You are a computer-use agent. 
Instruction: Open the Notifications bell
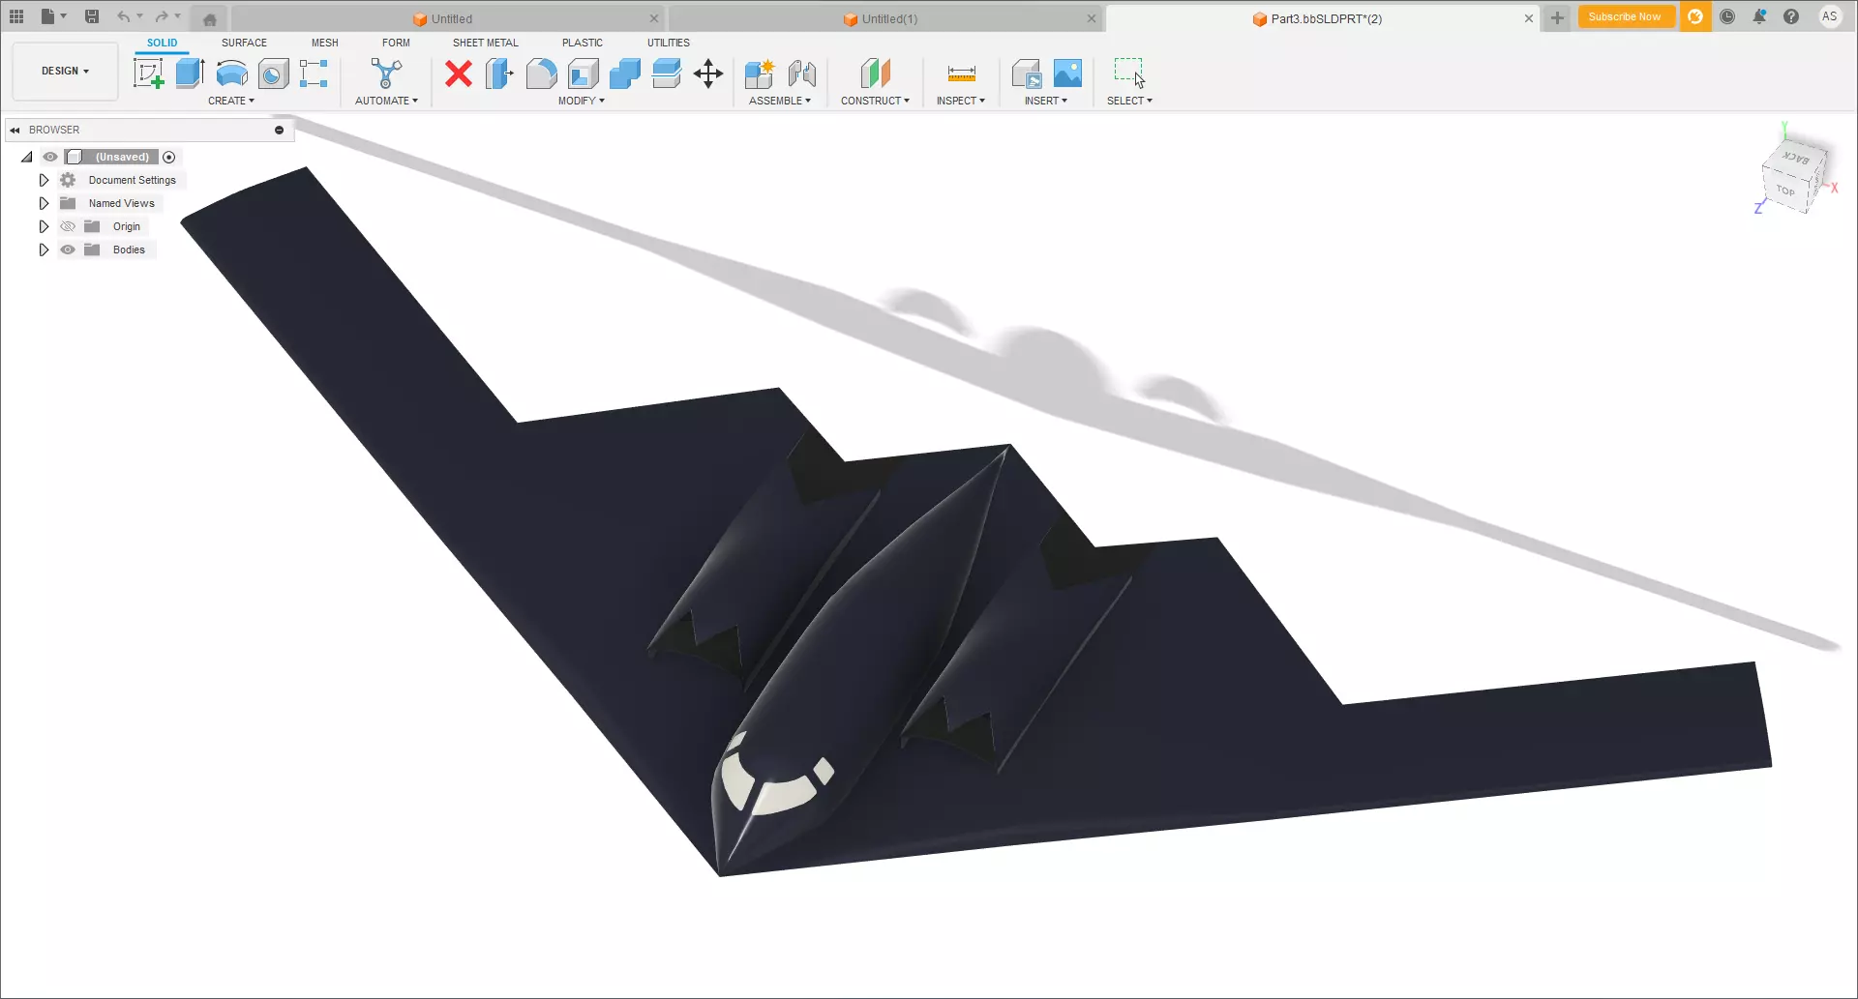pyautogui.click(x=1759, y=16)
